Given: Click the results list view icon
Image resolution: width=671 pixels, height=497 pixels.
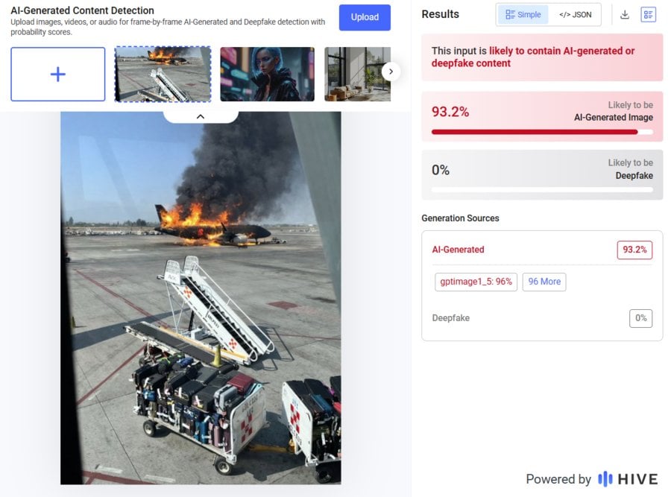Looking at the screenshot, I should pos(648,14).
